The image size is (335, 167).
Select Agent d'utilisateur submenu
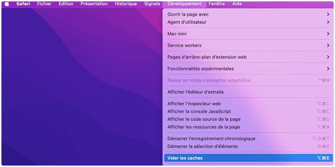point(248,22)
